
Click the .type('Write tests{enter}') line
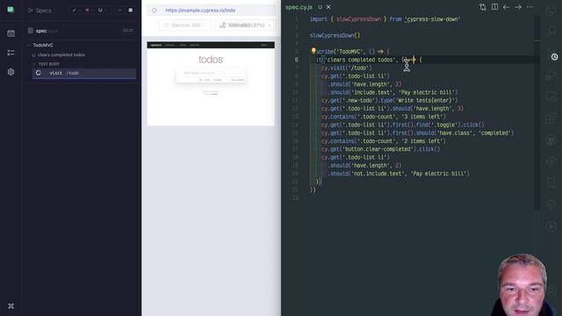pos(389,101)
